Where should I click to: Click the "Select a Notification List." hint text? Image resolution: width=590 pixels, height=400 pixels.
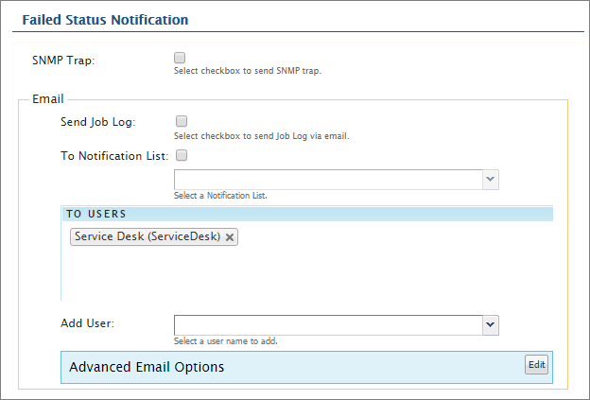click(x=220, y=196)
